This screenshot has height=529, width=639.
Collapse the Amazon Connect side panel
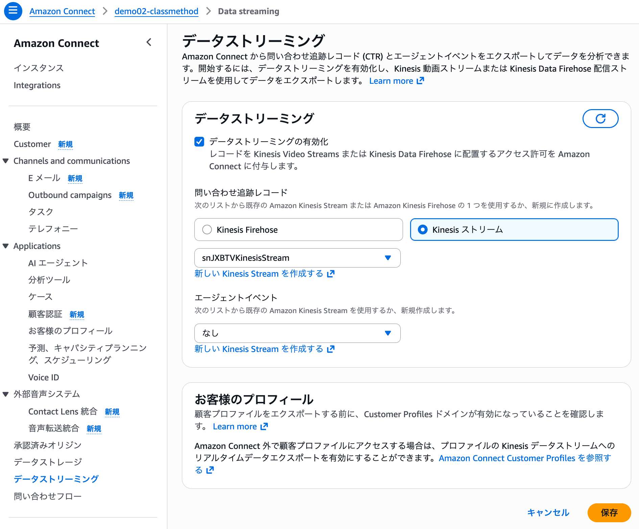[x=149, y=42]
